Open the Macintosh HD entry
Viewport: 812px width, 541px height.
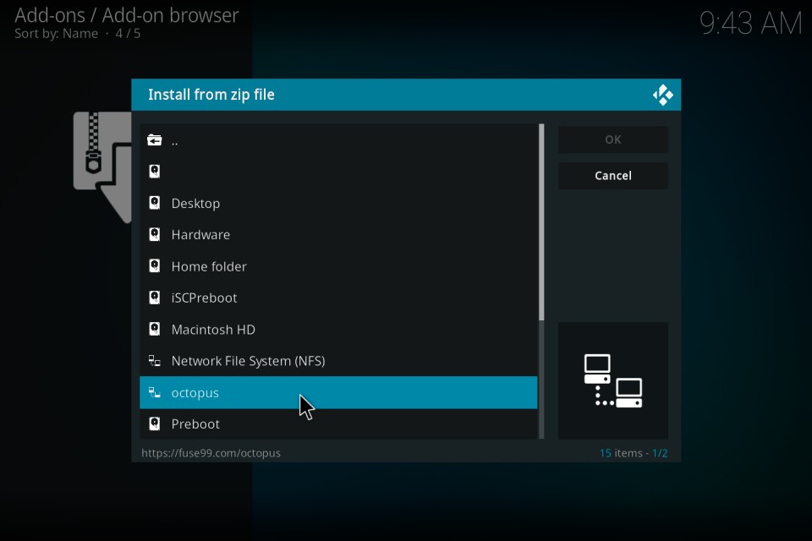click(x=338, y=330)
